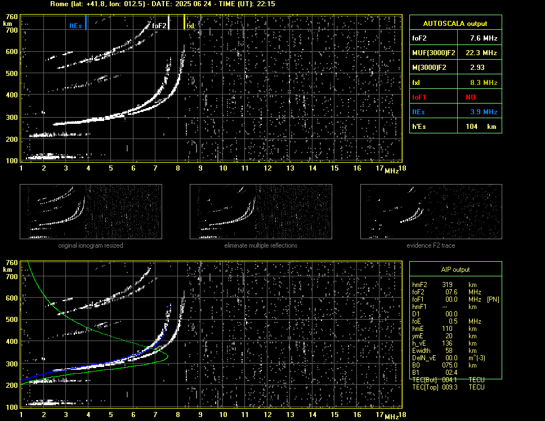Image resolution: width=545 pixels, height=421 pixels.
Task: Click the 'foF2' label in AUTOSCALA table
Action: [x=419, y=38]
